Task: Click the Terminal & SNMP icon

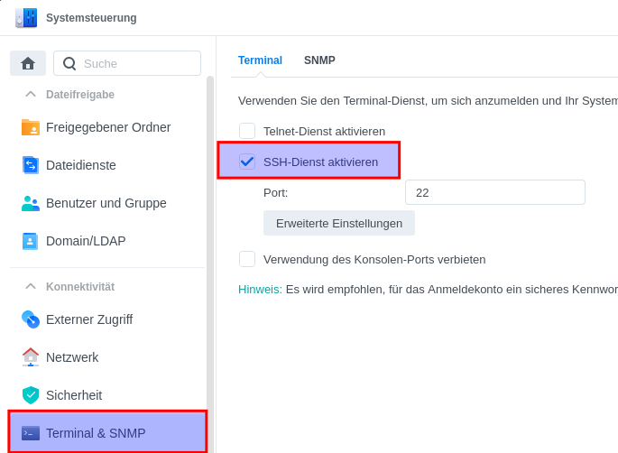Action: click(31, 433)
